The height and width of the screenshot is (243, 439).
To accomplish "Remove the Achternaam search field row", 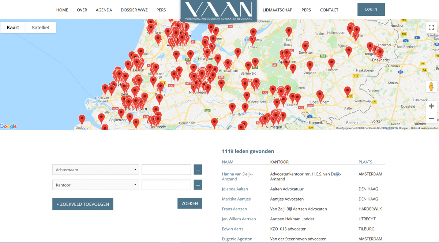I will (198, 170).
